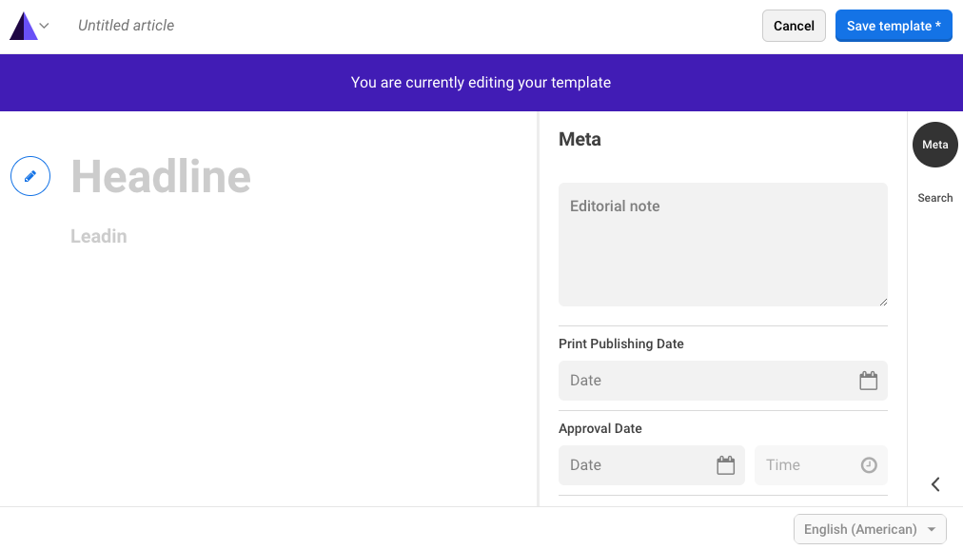Click the Leadin placeholder text
This screenshot has width=963, height=550.
click(x=99, y=236)
